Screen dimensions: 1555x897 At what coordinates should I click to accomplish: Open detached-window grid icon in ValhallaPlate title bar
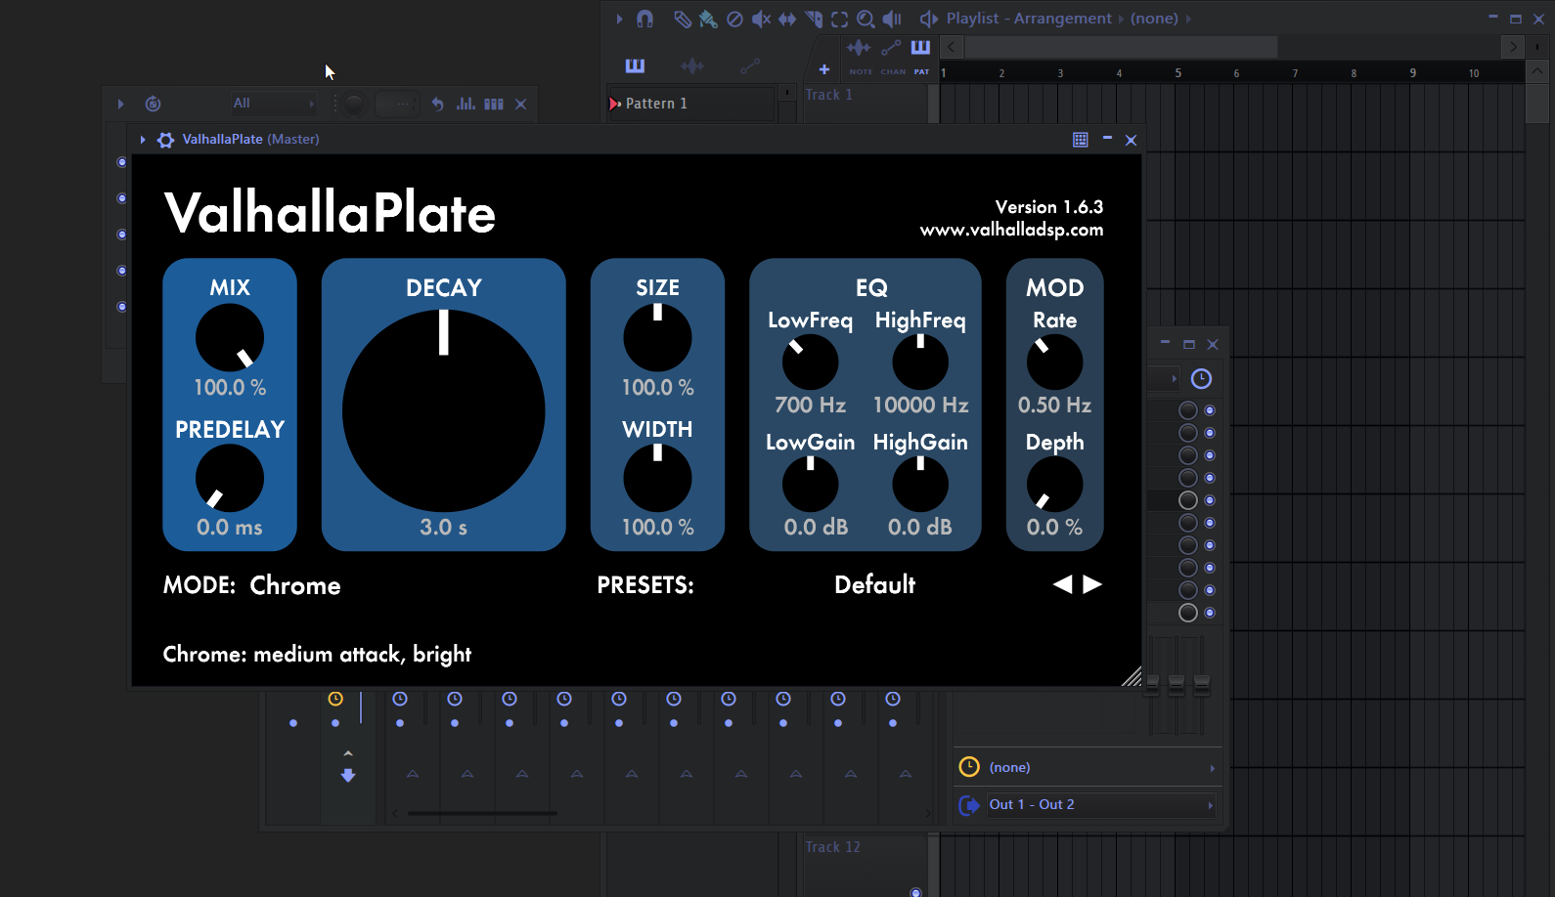coord(1081,140)
